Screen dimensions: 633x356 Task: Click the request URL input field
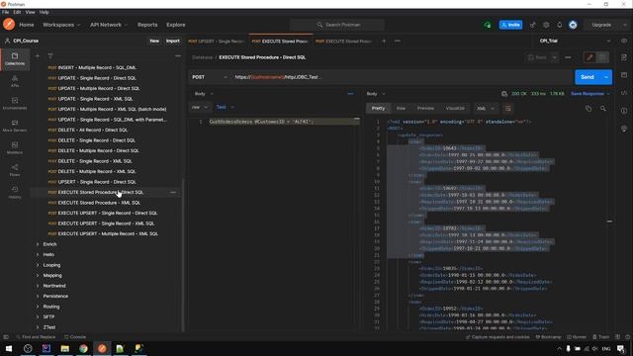(x=402, y=77)
